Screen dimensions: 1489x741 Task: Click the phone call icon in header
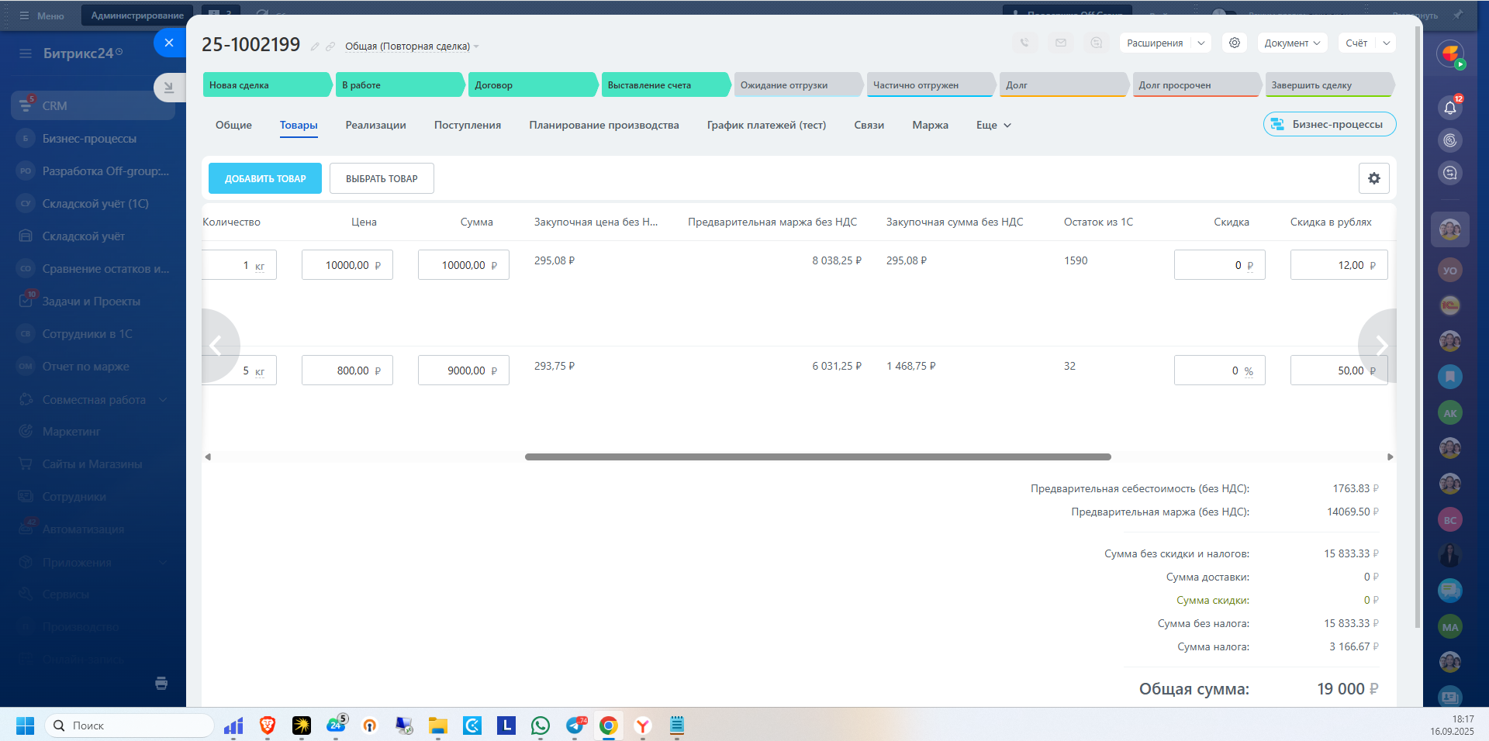[1024, 43]
